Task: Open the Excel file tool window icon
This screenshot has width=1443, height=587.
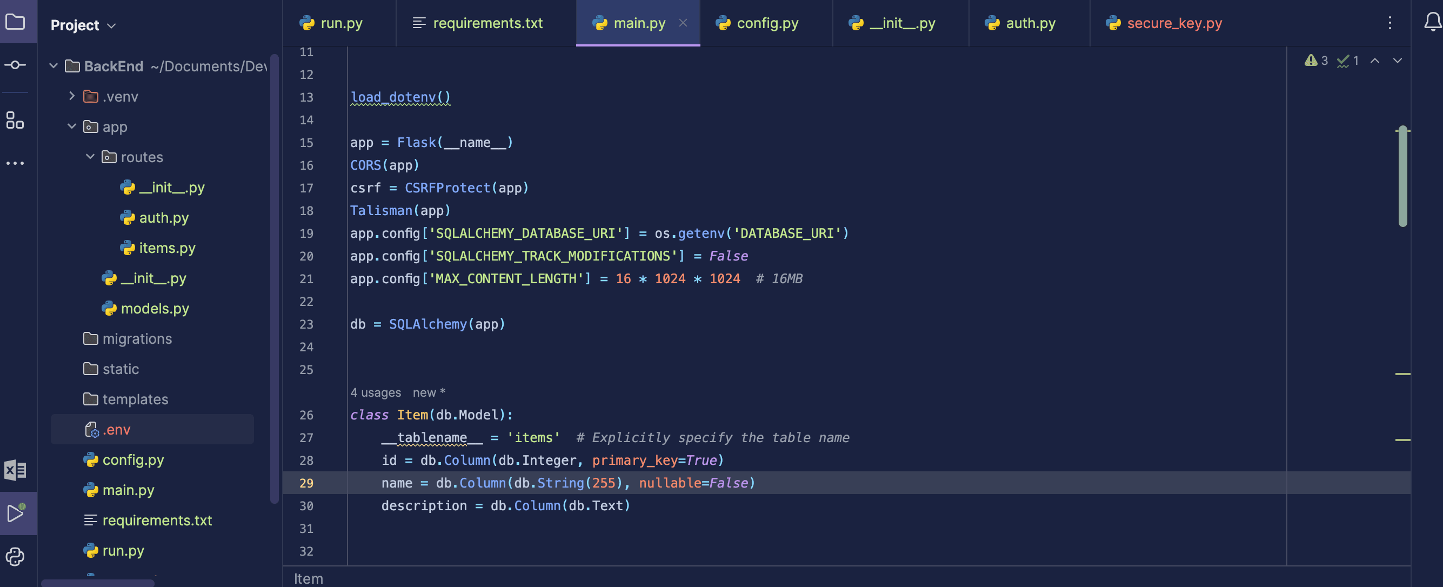Action: (15, 470)
